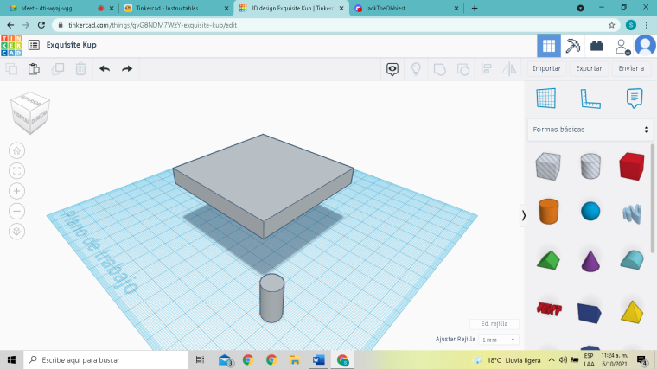The image size is (657, 369).
Task: Click the undo arrow in toolbar
Action: point(105,69)
